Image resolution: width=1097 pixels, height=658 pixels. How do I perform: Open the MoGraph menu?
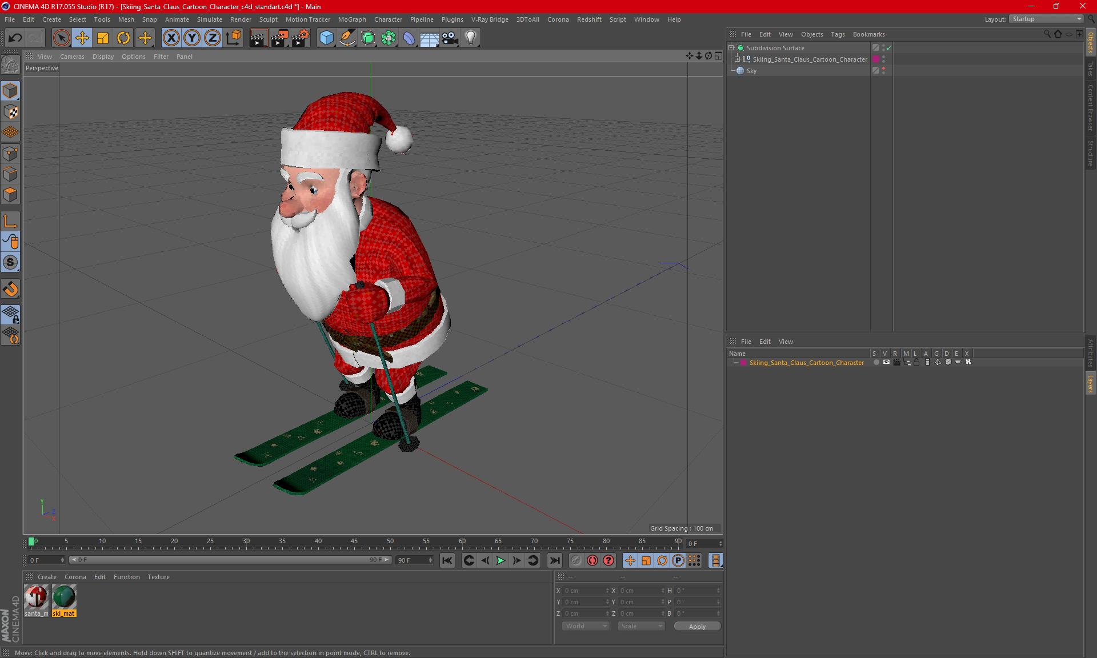pyautogui.click(x=352, y=19)
